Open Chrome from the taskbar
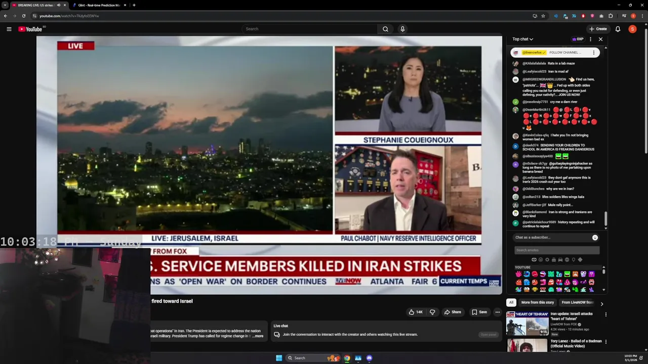The width and height of the screenshot is (648, 364). click(347, 358)
